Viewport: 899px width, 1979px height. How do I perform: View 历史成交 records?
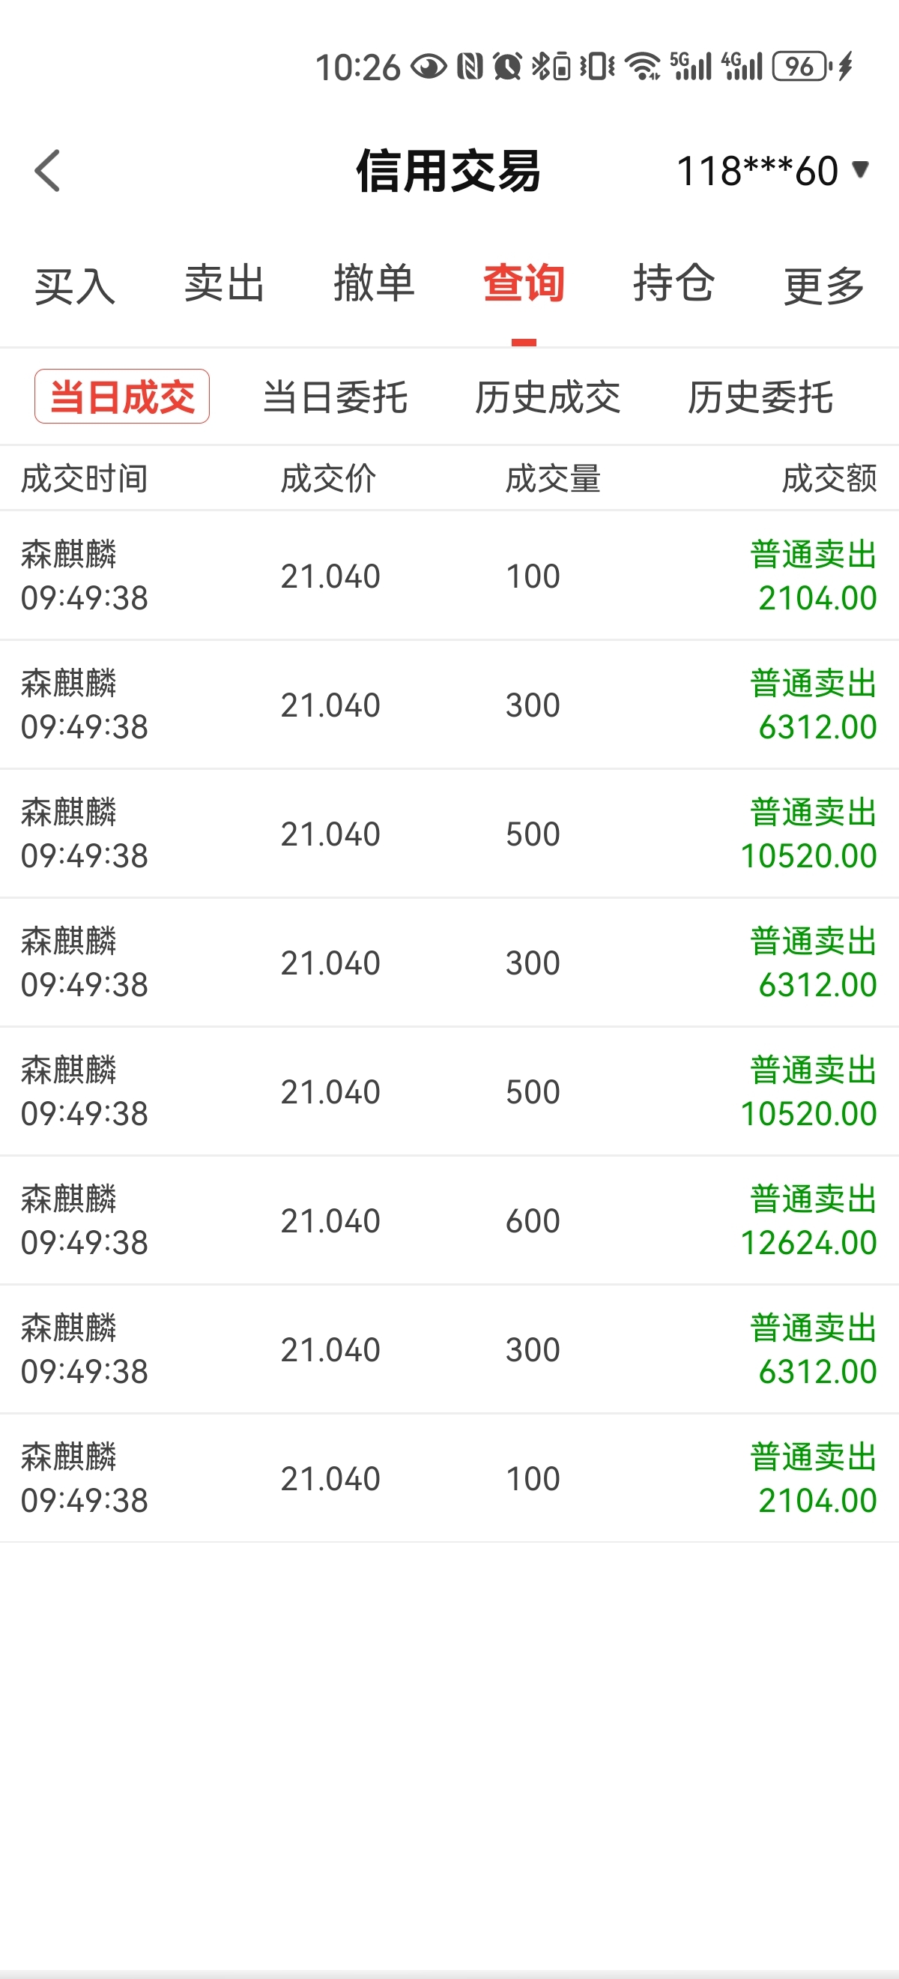(x=548, y=397)
